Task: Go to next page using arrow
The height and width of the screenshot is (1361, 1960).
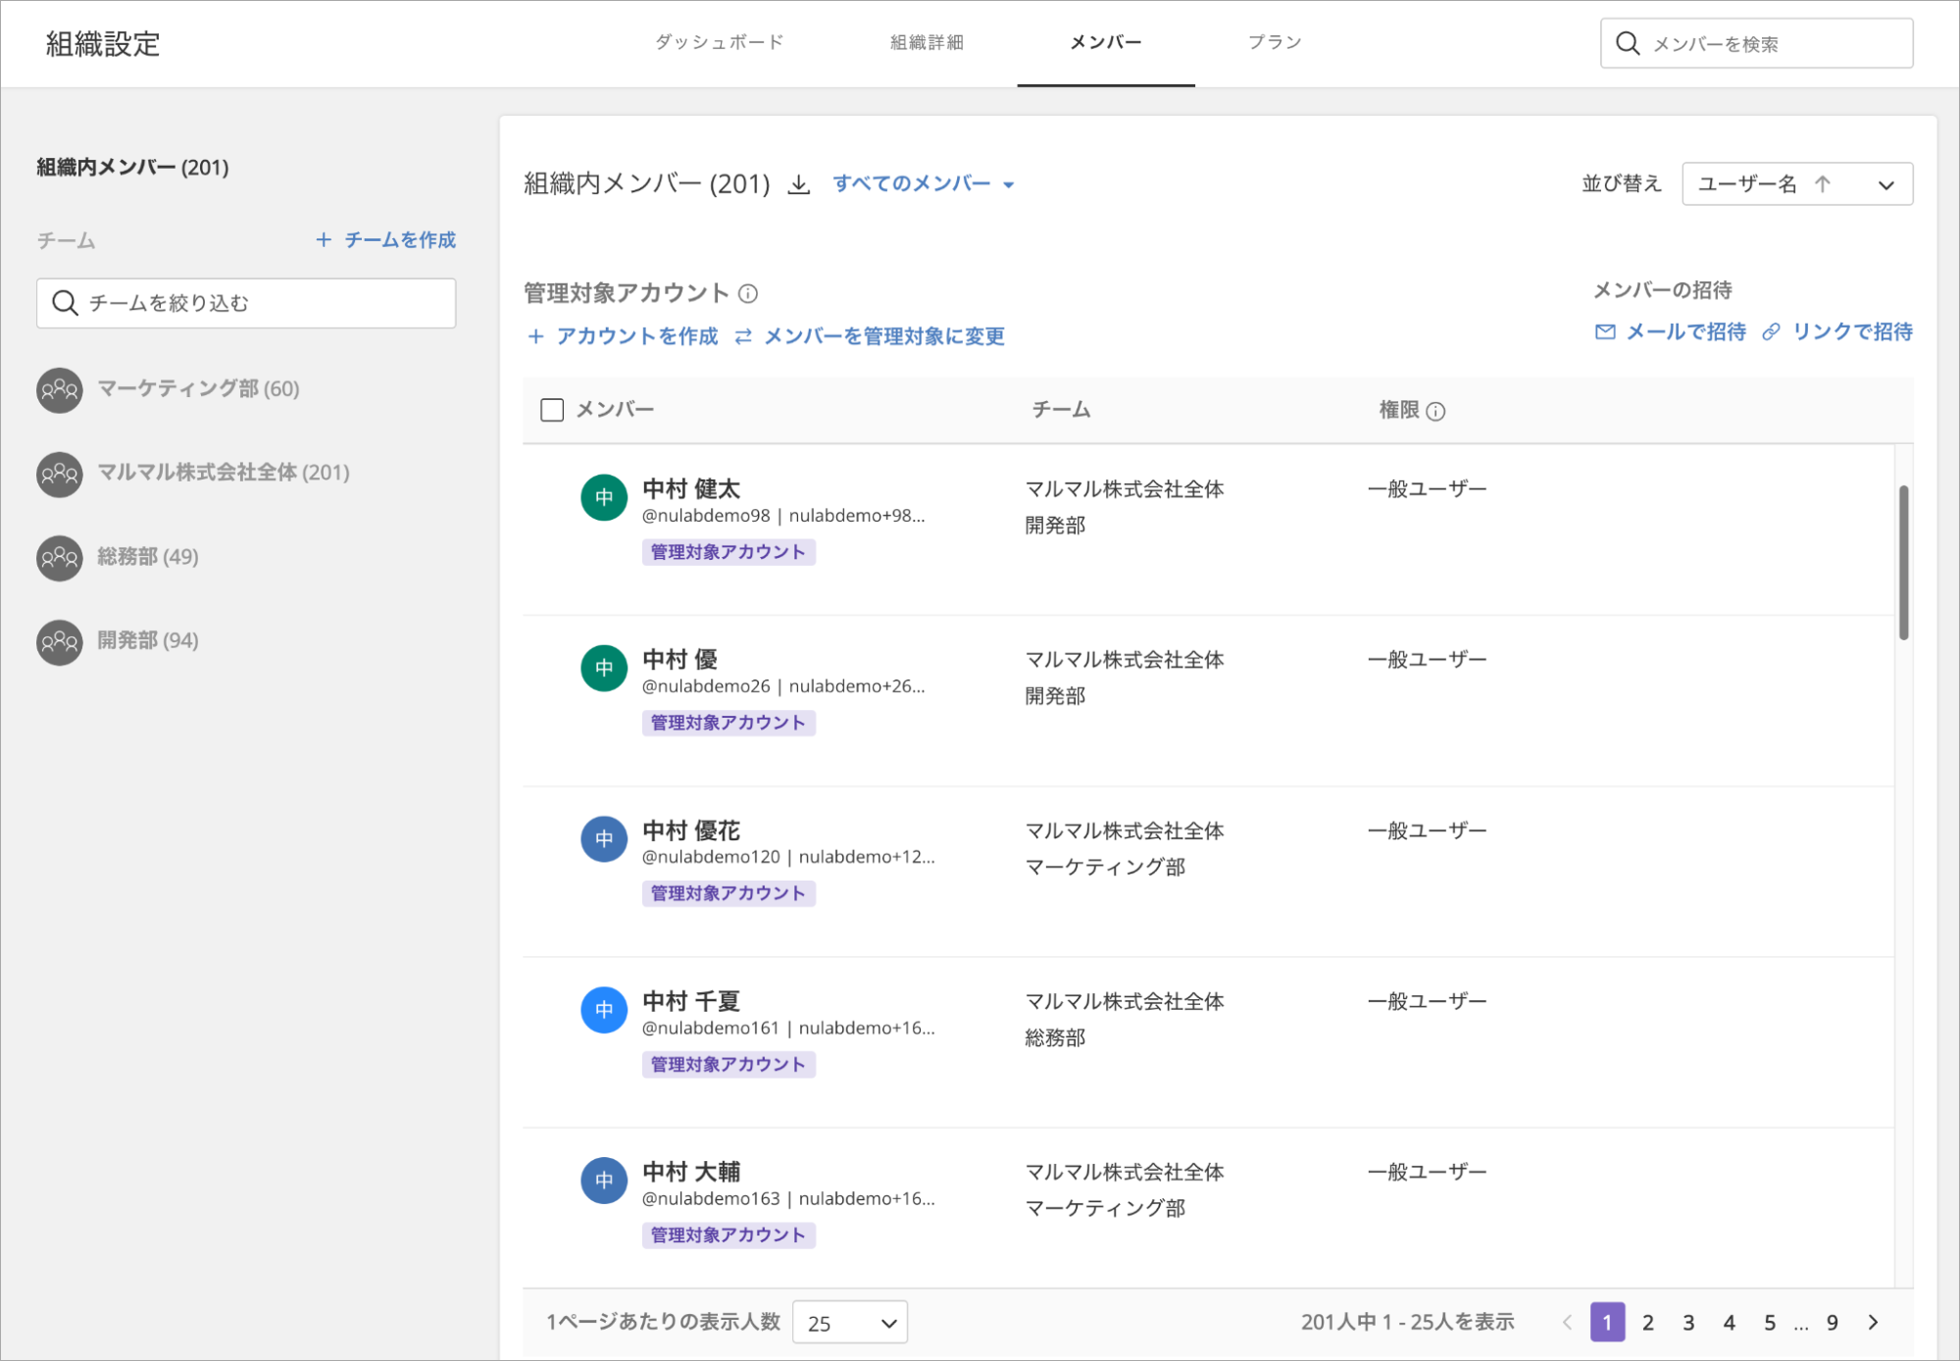Action: (1873, 1322)
